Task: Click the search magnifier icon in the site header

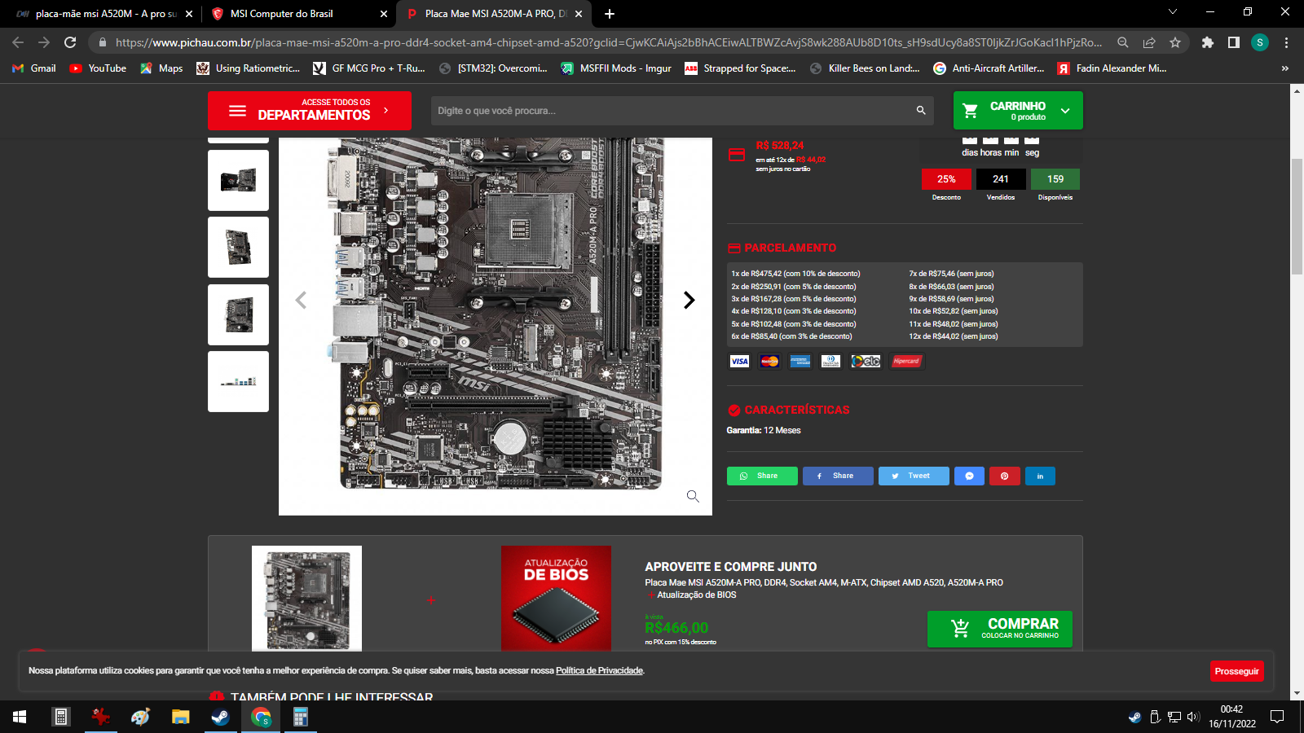Action: (921, 111)
